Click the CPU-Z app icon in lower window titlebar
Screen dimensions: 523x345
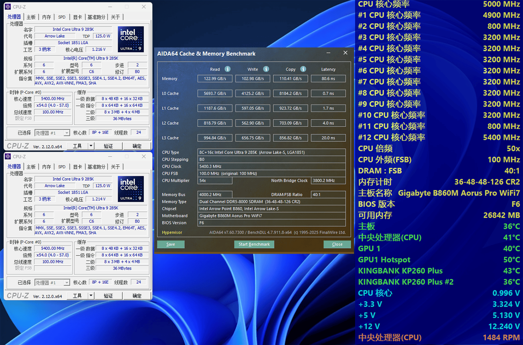[8, 156]
